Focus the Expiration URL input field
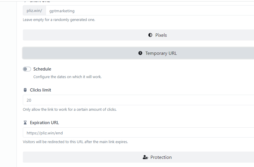This screenshot has height=167, width=254. point(138,133)
